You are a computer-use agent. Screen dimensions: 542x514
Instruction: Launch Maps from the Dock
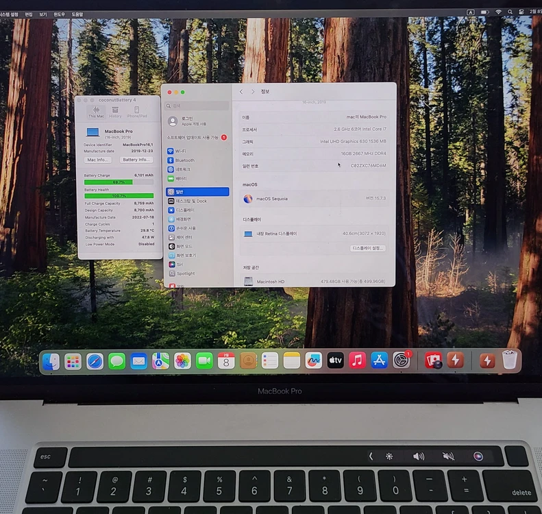160,361
